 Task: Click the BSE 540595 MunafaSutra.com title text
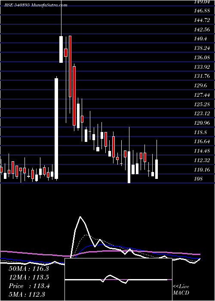click(x=36, y=5)
